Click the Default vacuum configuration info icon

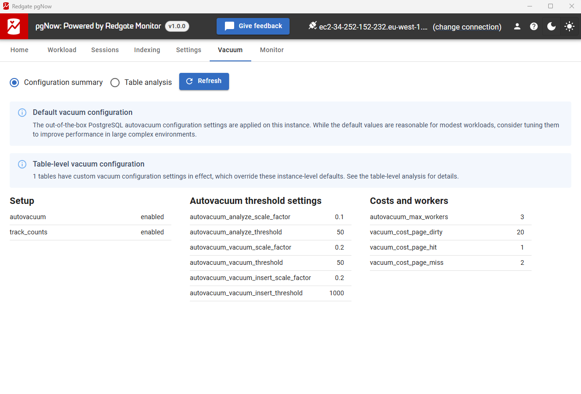(22, 113)
